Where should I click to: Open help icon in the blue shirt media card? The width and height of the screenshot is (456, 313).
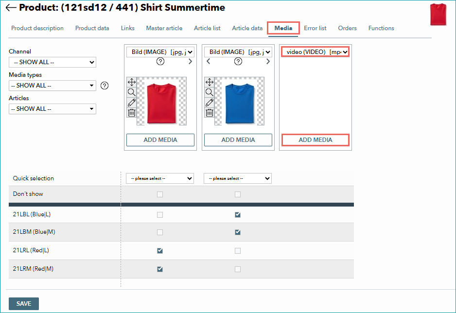click(x=238, y=61)
